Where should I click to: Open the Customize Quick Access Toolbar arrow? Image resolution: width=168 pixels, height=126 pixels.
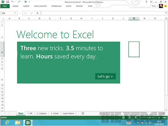point(29,2)
